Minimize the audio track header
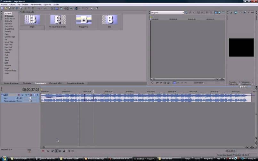258x161 pixels. (x=2, y=95)
